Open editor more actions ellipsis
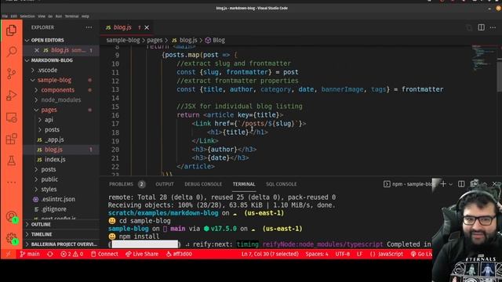 (493, 27)
